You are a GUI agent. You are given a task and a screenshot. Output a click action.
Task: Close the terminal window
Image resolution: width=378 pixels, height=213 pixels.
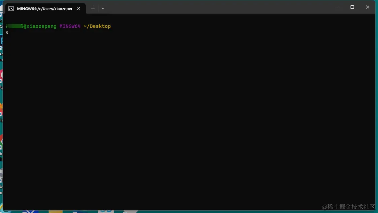tap(368, 7)
